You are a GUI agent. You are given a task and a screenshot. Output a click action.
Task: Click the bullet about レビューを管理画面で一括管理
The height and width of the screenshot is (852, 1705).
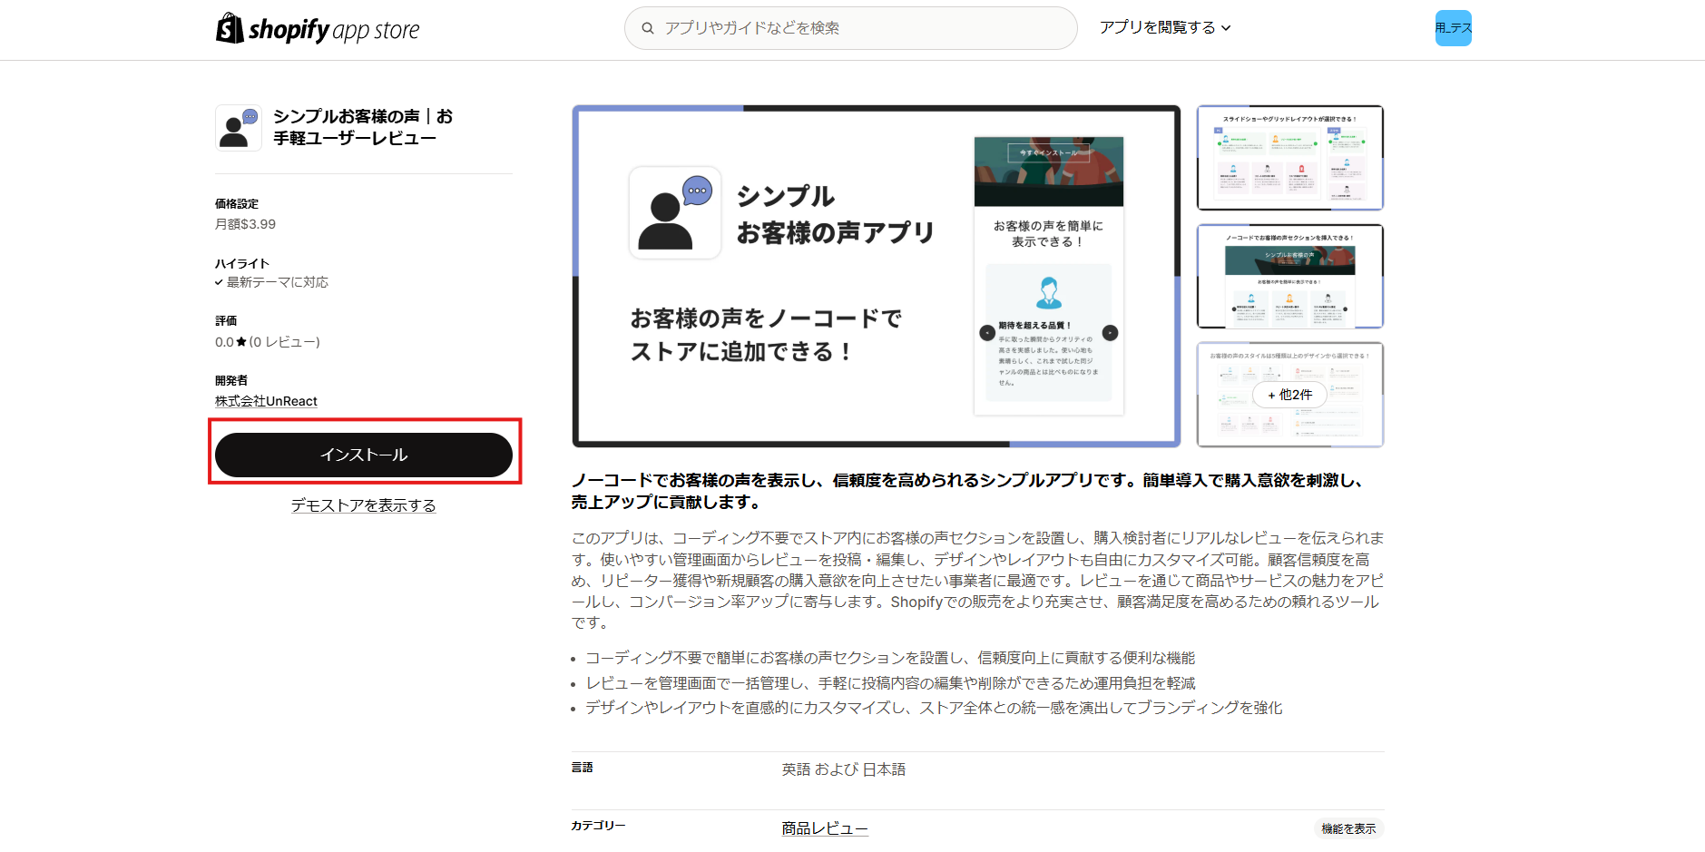coord(890,683)
